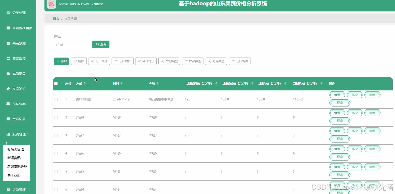Image resolution: width=395 pixels, height=194 pixels.
Task: Click the share icon on 七日均价 button
Action: click(x=116, y=61)
